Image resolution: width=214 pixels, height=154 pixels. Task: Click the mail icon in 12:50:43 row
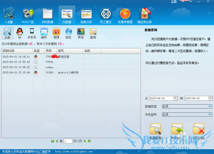[x=36, y=62]
